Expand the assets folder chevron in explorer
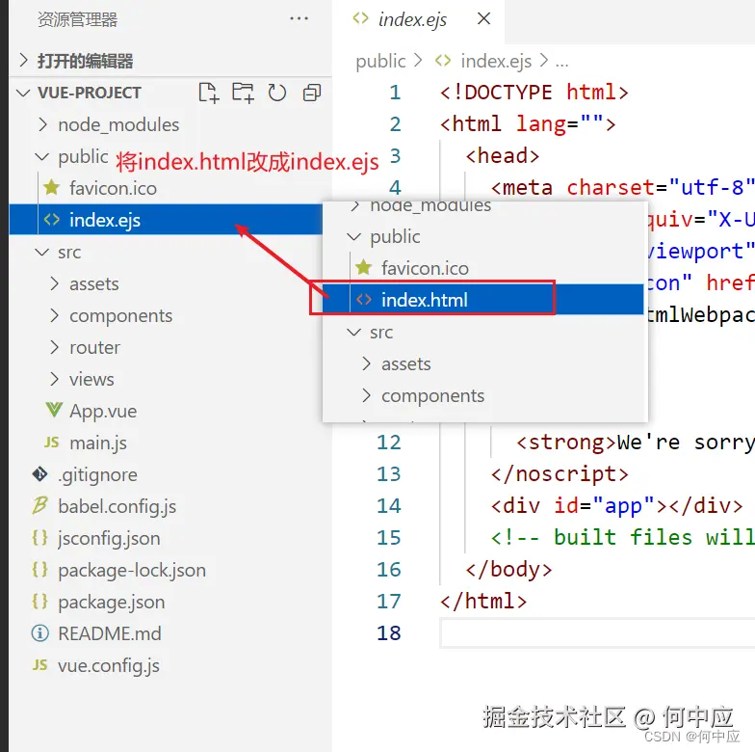 54,283
